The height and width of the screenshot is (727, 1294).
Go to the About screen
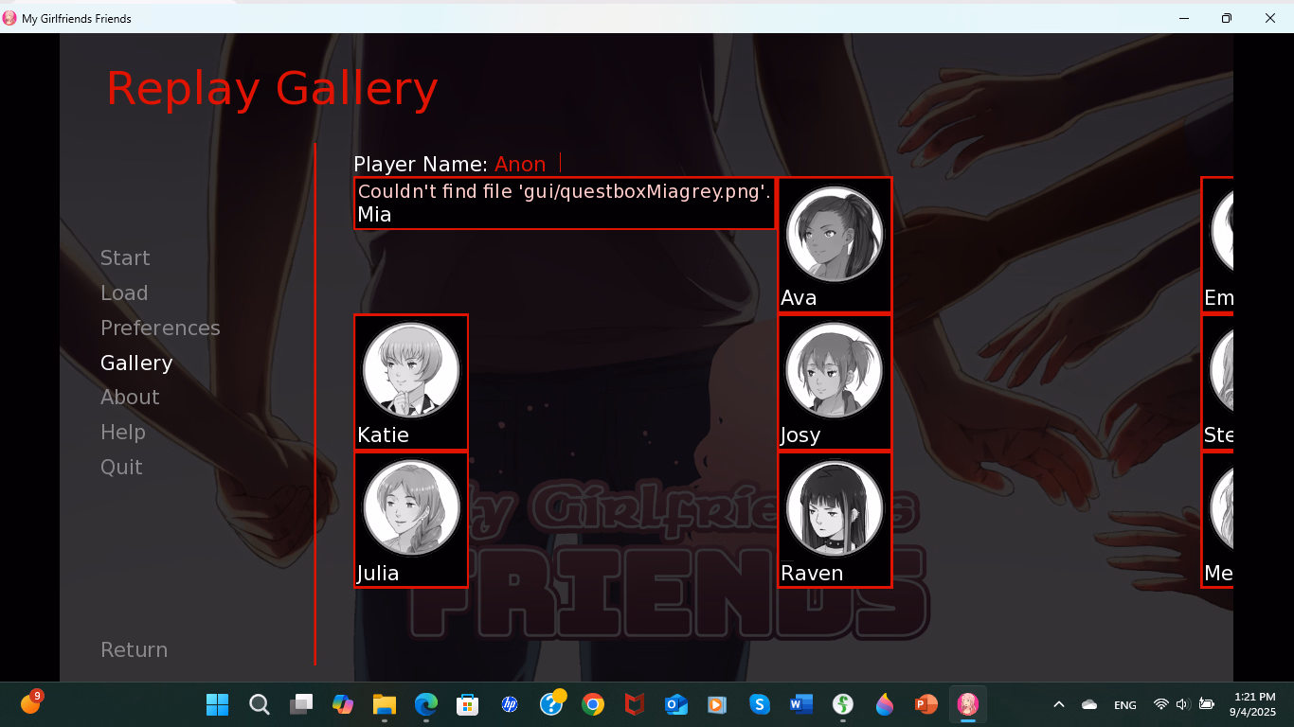(130, 398)
